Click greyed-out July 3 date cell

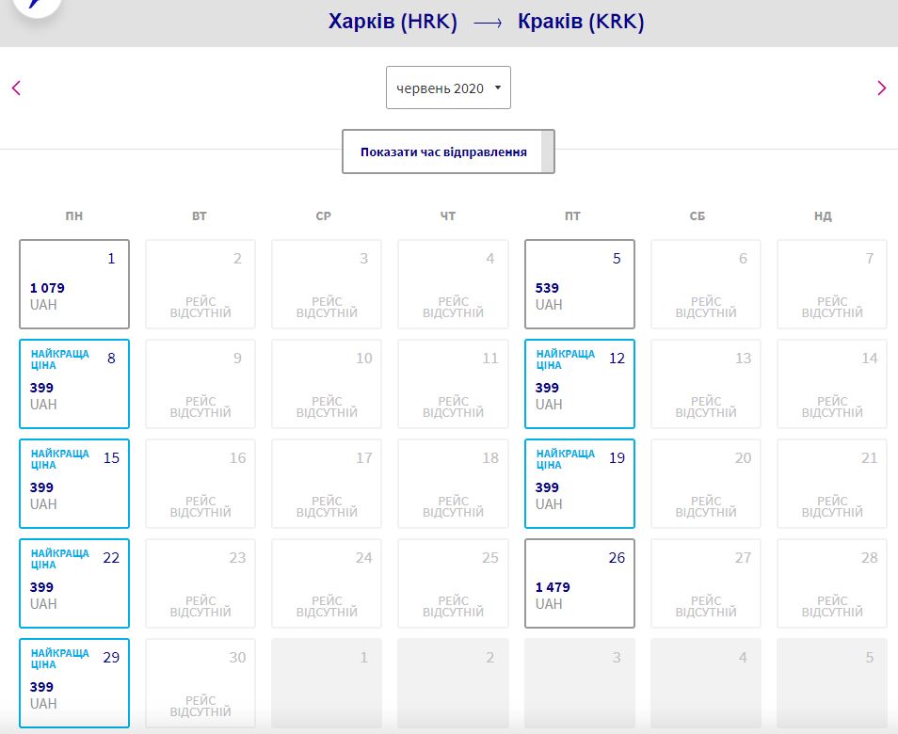pos(579,683)
